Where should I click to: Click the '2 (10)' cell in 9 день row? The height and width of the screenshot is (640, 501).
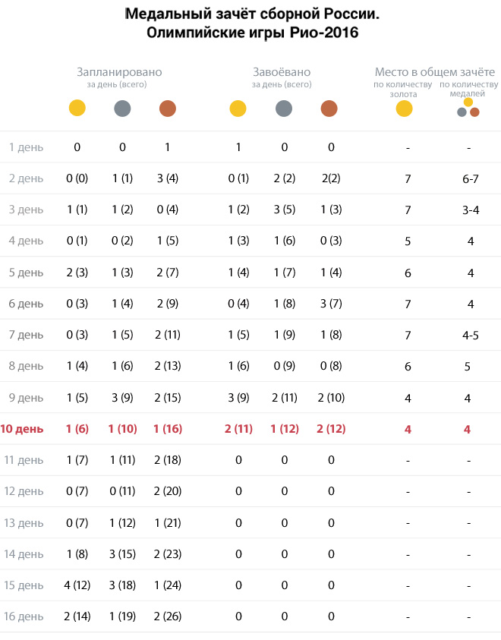331,398
